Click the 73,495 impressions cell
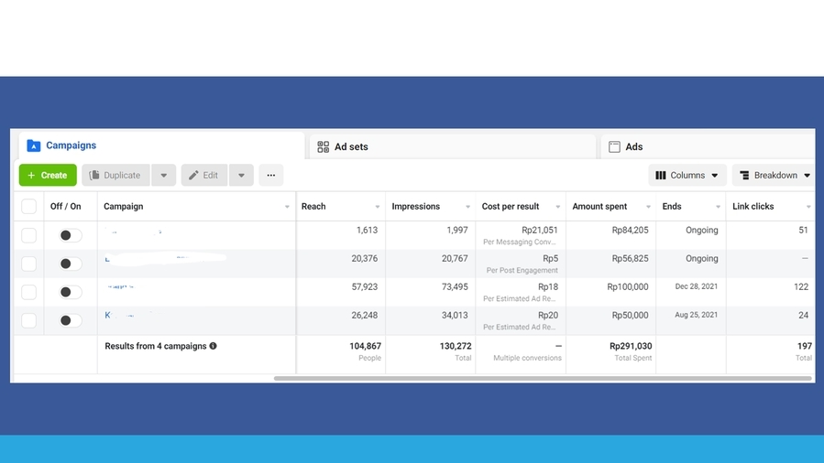The width and height of the screenshot is (824, 463). pyautogui.click(x=454, y=286)
